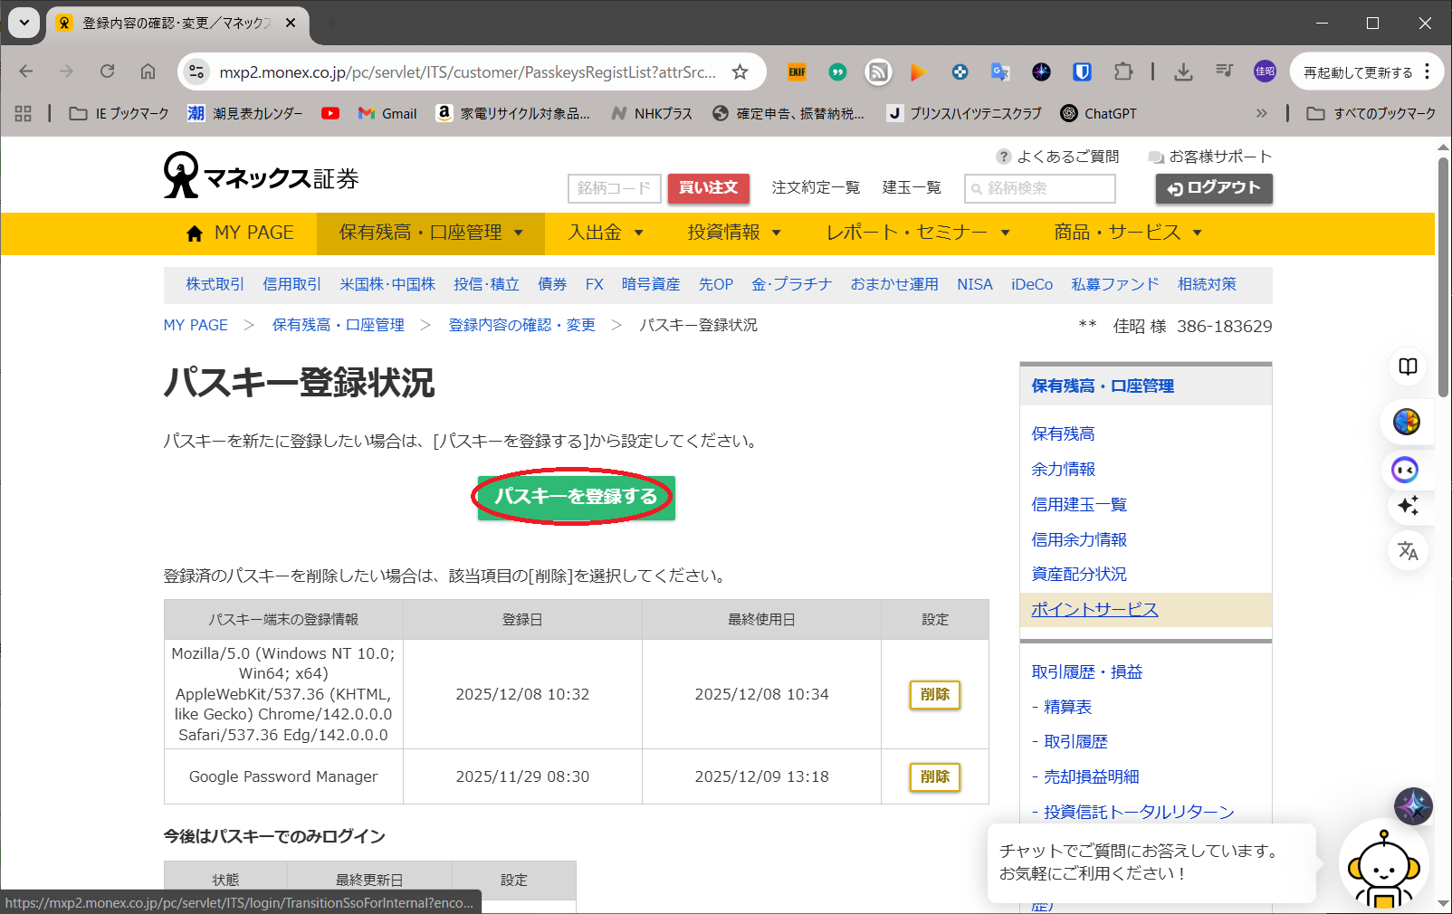
Task: Click the MY PAGE home icon
Action: pos(194,233)
